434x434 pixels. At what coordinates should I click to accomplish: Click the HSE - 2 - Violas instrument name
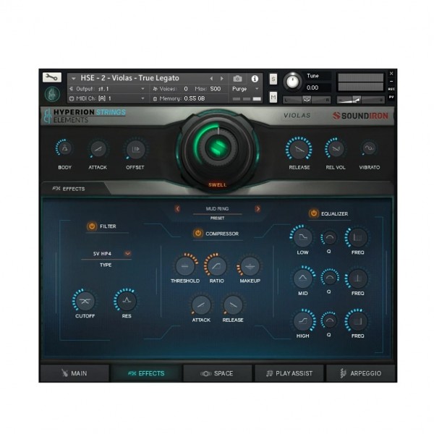pos(129,78)
